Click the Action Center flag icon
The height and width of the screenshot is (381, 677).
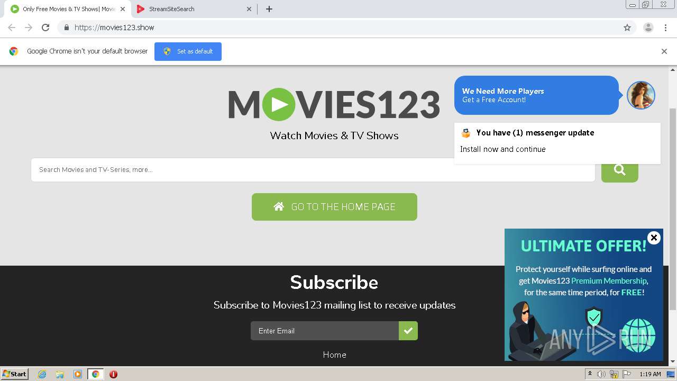627,374
